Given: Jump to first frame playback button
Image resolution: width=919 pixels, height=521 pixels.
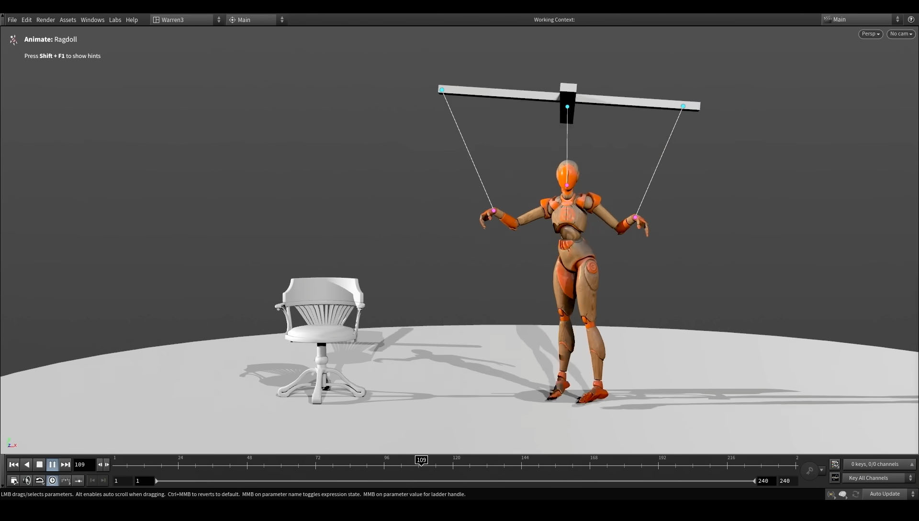Looking at the screenshot, I should 13,464.
